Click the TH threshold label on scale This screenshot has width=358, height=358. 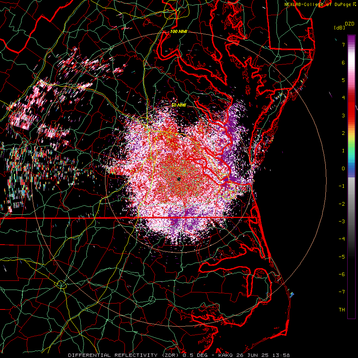point(342,310)
